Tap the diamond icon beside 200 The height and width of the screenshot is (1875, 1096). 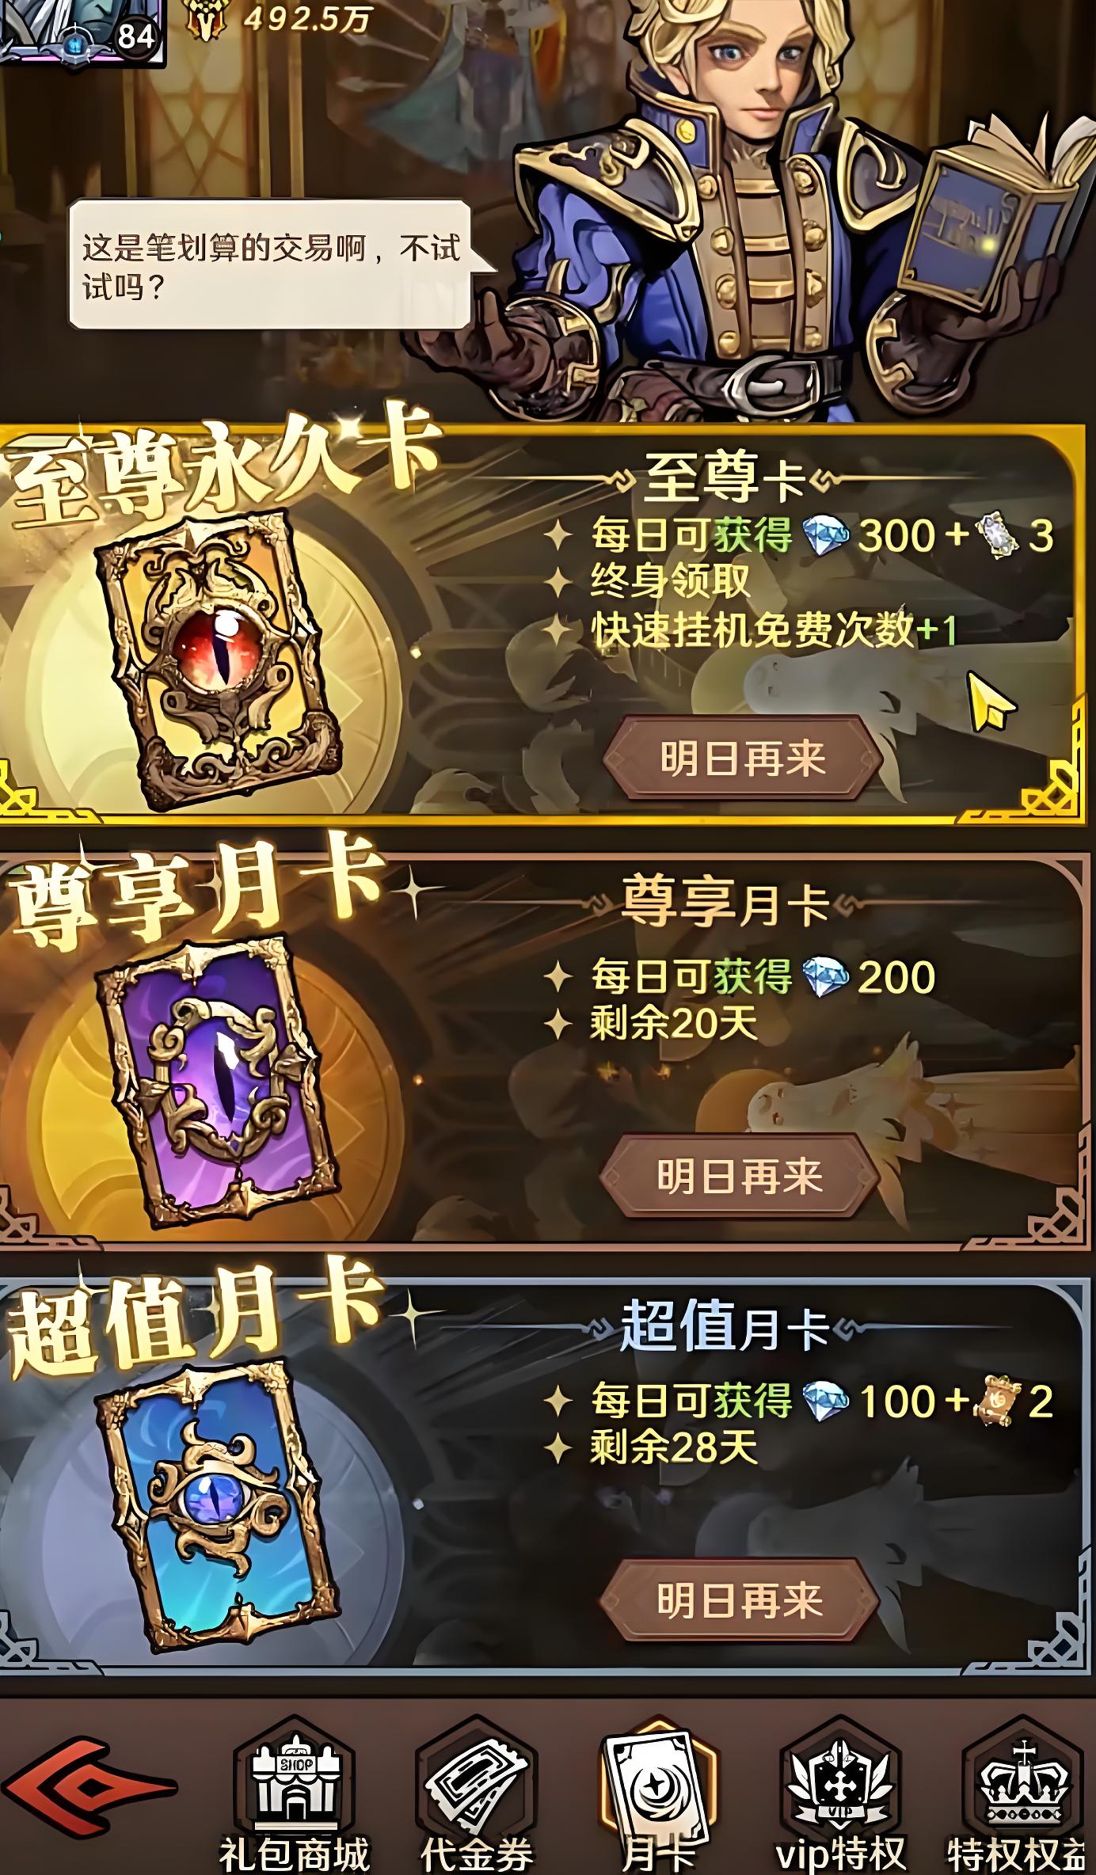click(x=826, y=976)
